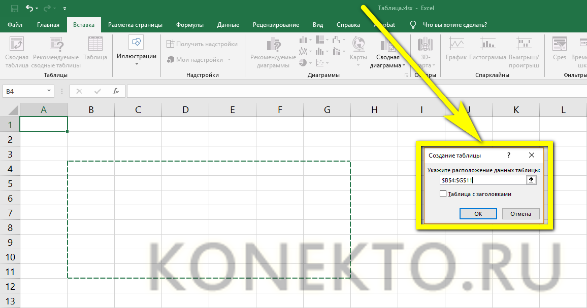Image resolution: width=587 pixels, height=308 pixels.
Task: Click Отмена to cancel table creation
Action: pyautogui.click(x=520, y=214)
